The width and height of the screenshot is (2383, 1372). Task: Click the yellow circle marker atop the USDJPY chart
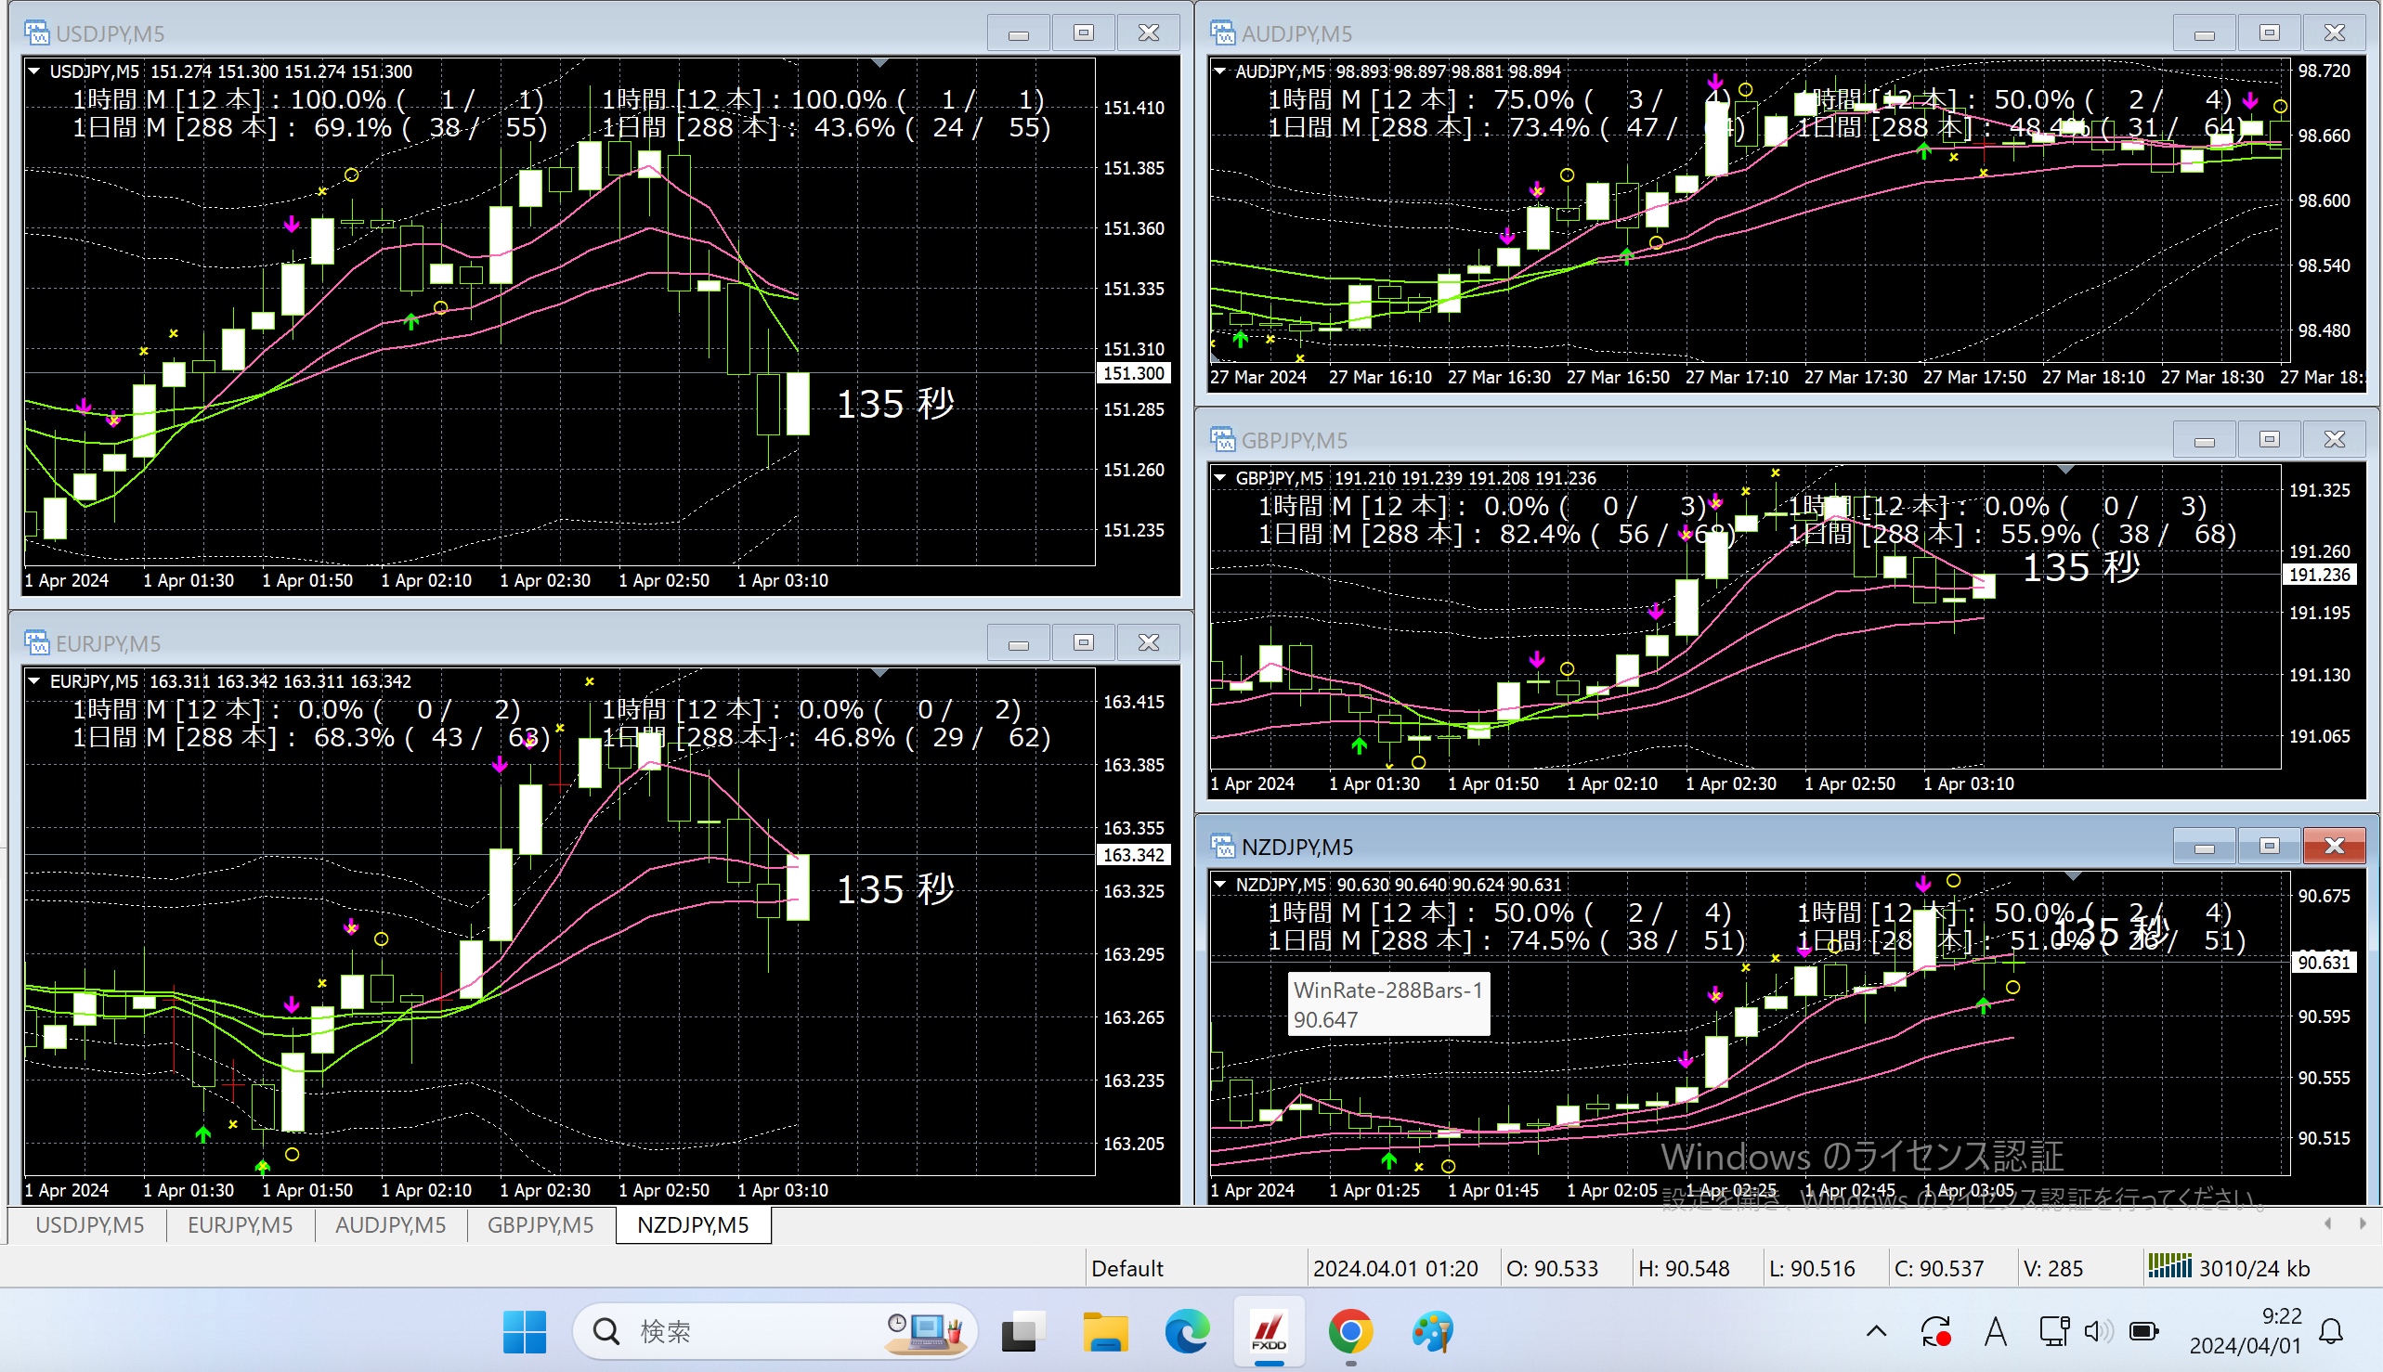[352, 175]
